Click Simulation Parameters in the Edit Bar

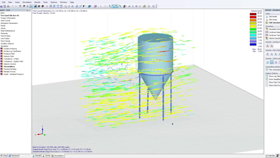(273, 29)
